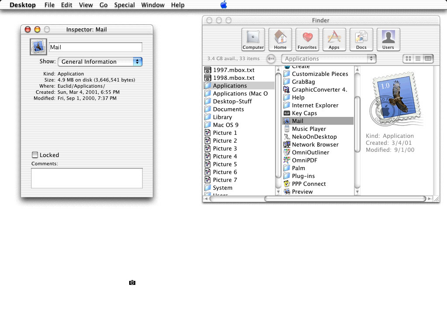Select NekoOnDesktop application
This screenshot has height=335, width=447.
click(x=318, y=137)
